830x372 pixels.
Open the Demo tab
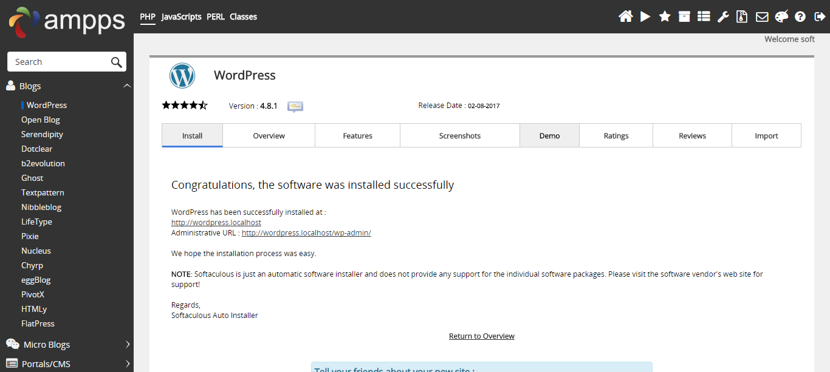tap(550, 135)
